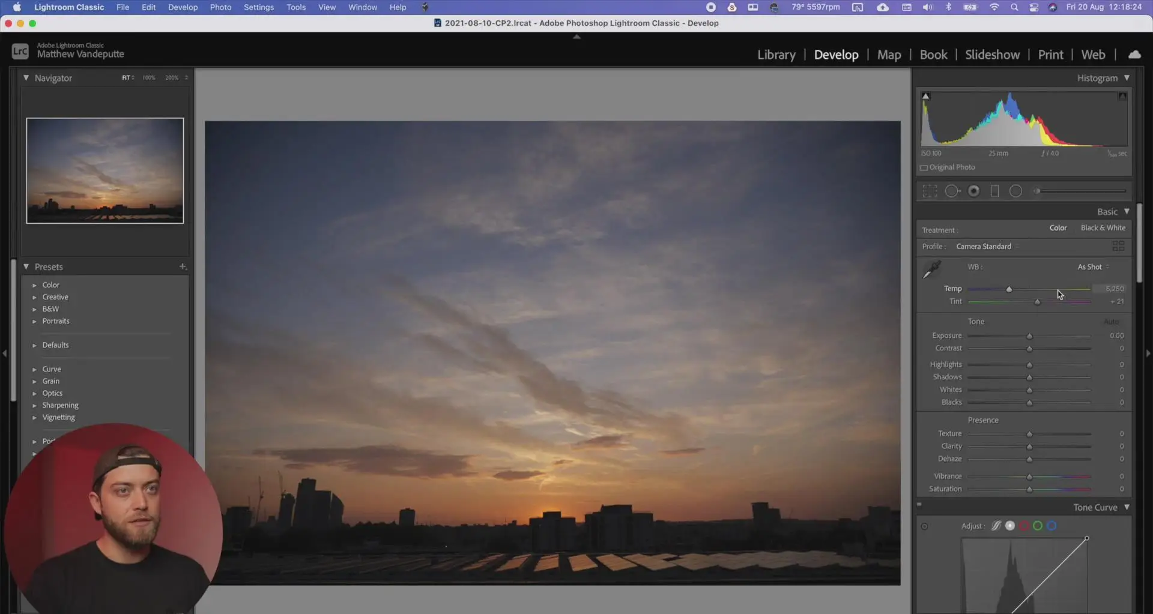1153x614 pixels.
Task: Disable the Tone Curve panel switch
Action: click(x=919, y=504)
